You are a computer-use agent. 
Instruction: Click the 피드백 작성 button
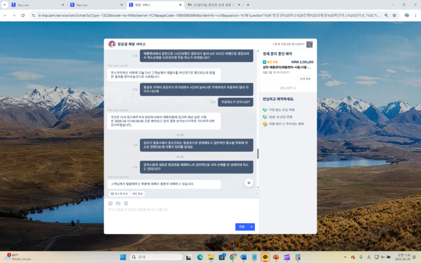(119, 194)
